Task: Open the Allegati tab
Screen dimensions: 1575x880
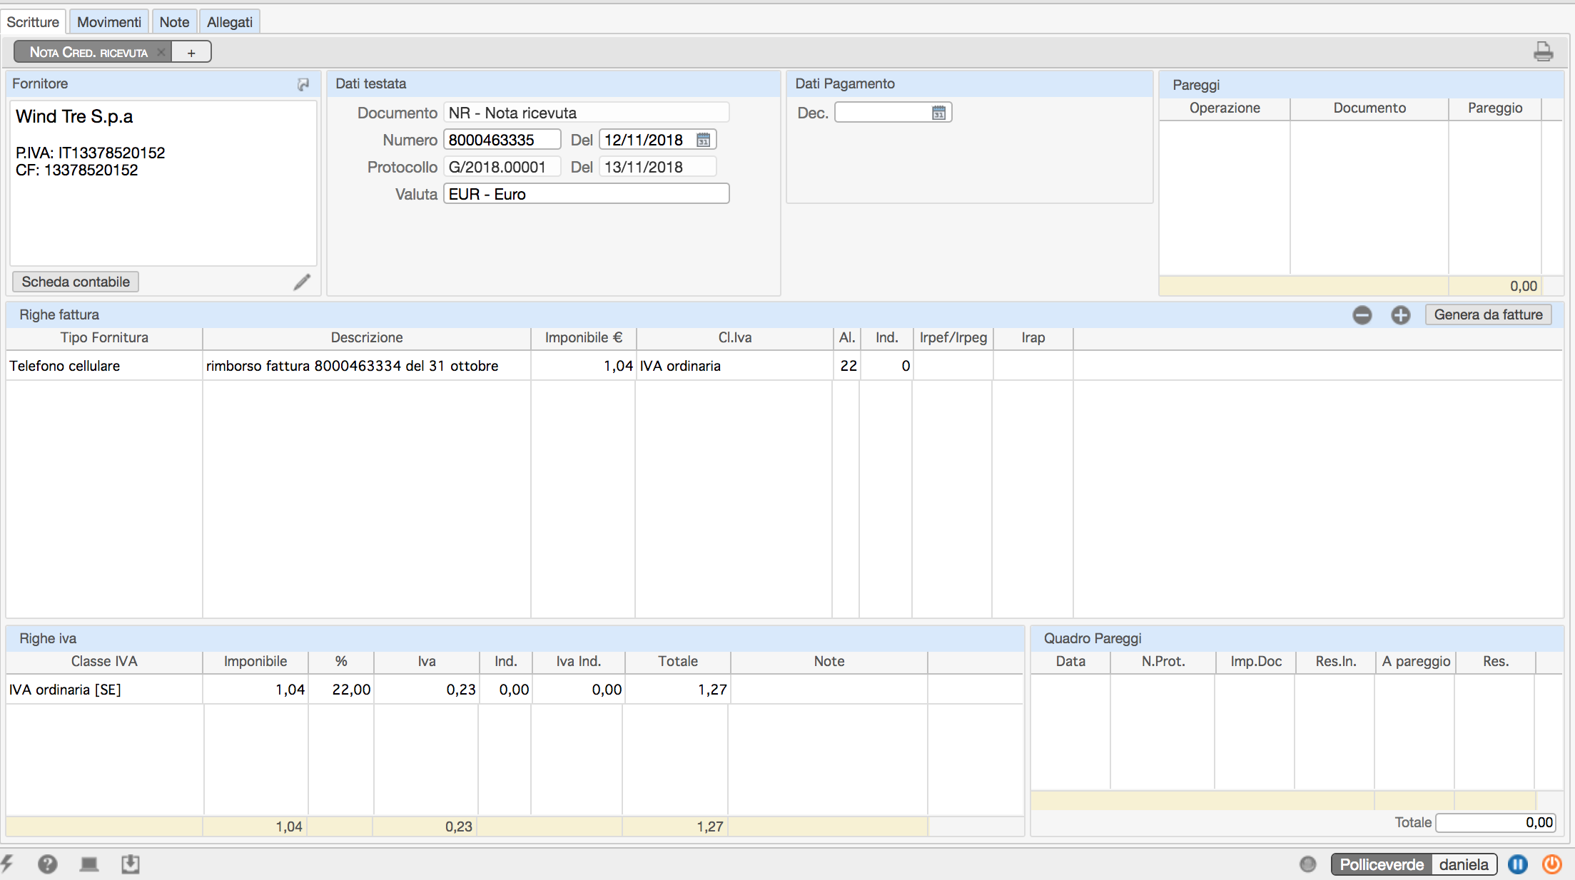Action: click(230, 22)
